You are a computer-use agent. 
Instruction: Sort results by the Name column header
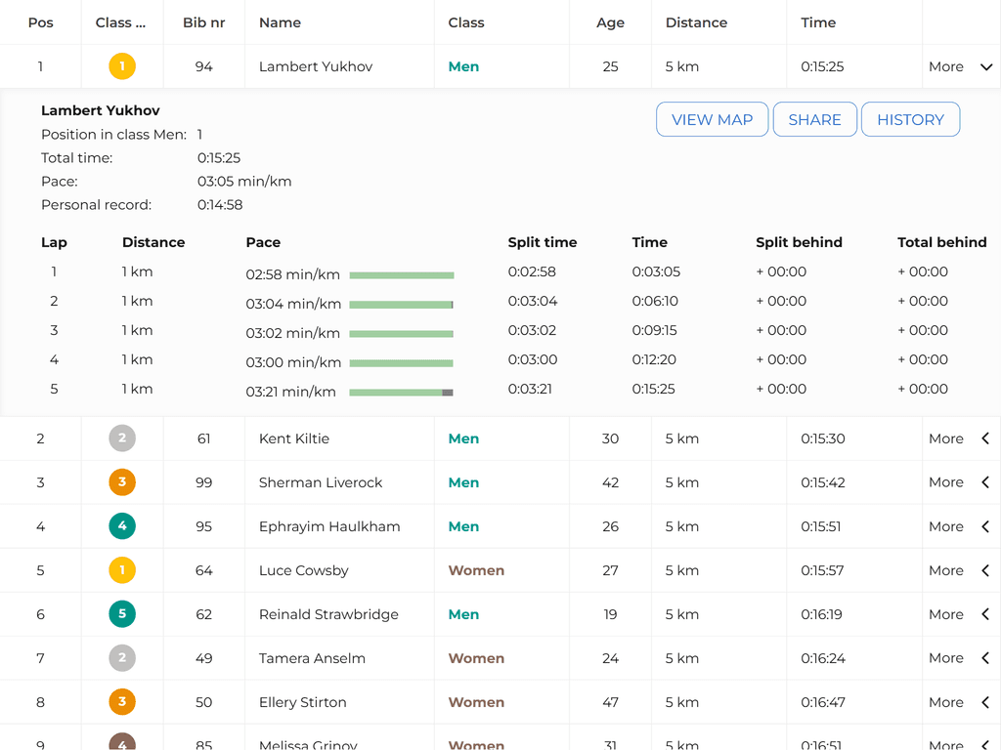tap(280, 22)
